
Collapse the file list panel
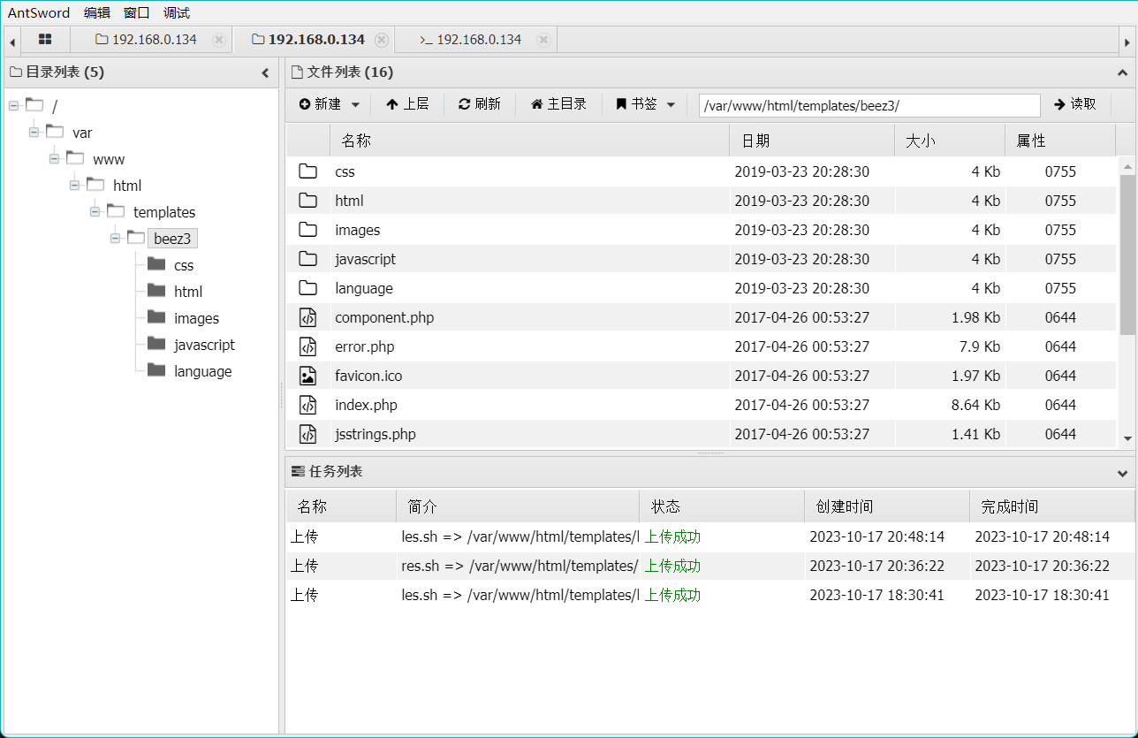[x=1122, y=73]
